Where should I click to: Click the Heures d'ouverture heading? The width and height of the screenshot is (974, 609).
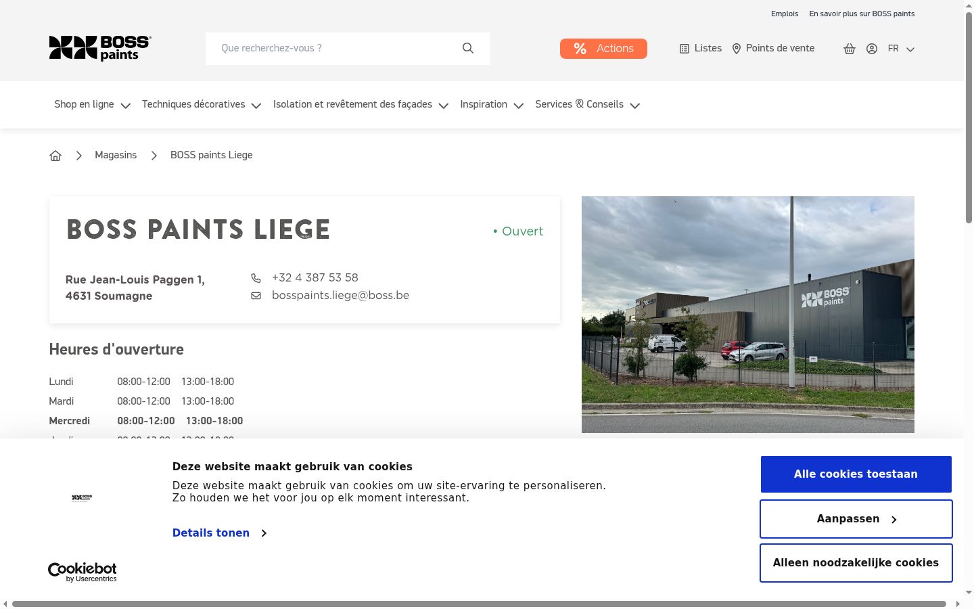[x=116, y=350]
